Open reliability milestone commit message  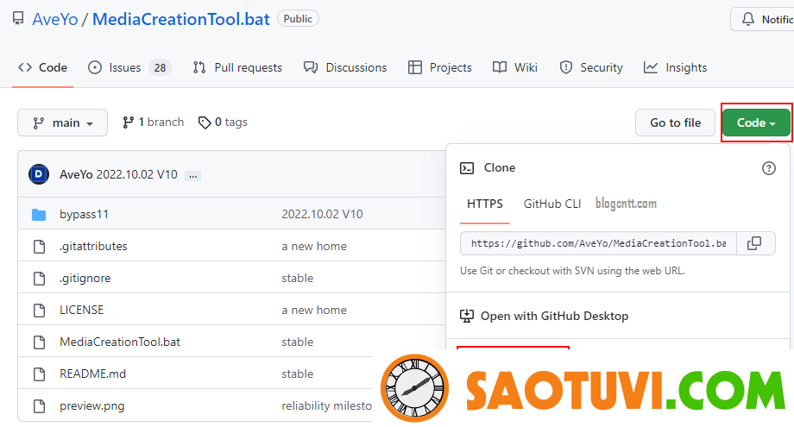[326, 405]
